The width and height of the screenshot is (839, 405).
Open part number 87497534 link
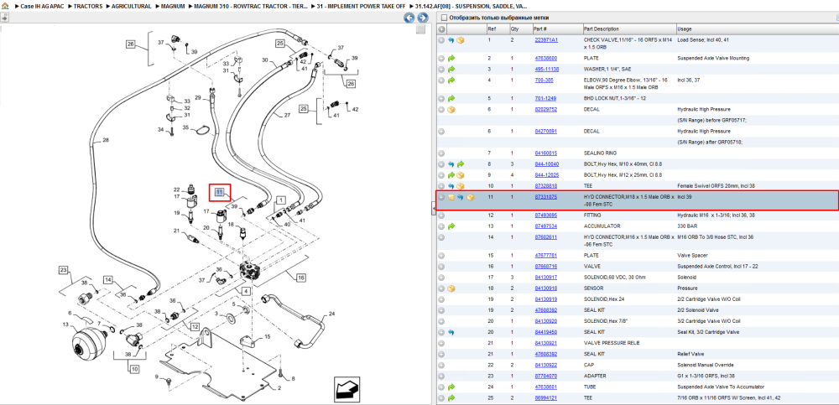546,226
